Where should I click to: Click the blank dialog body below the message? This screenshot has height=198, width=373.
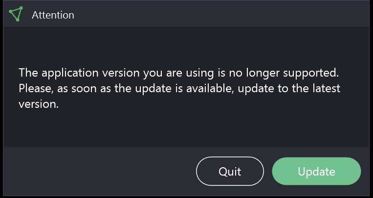(x=186, y=128)
